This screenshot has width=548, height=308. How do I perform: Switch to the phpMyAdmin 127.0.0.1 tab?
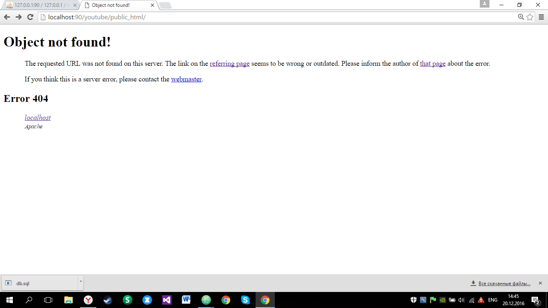39,5
